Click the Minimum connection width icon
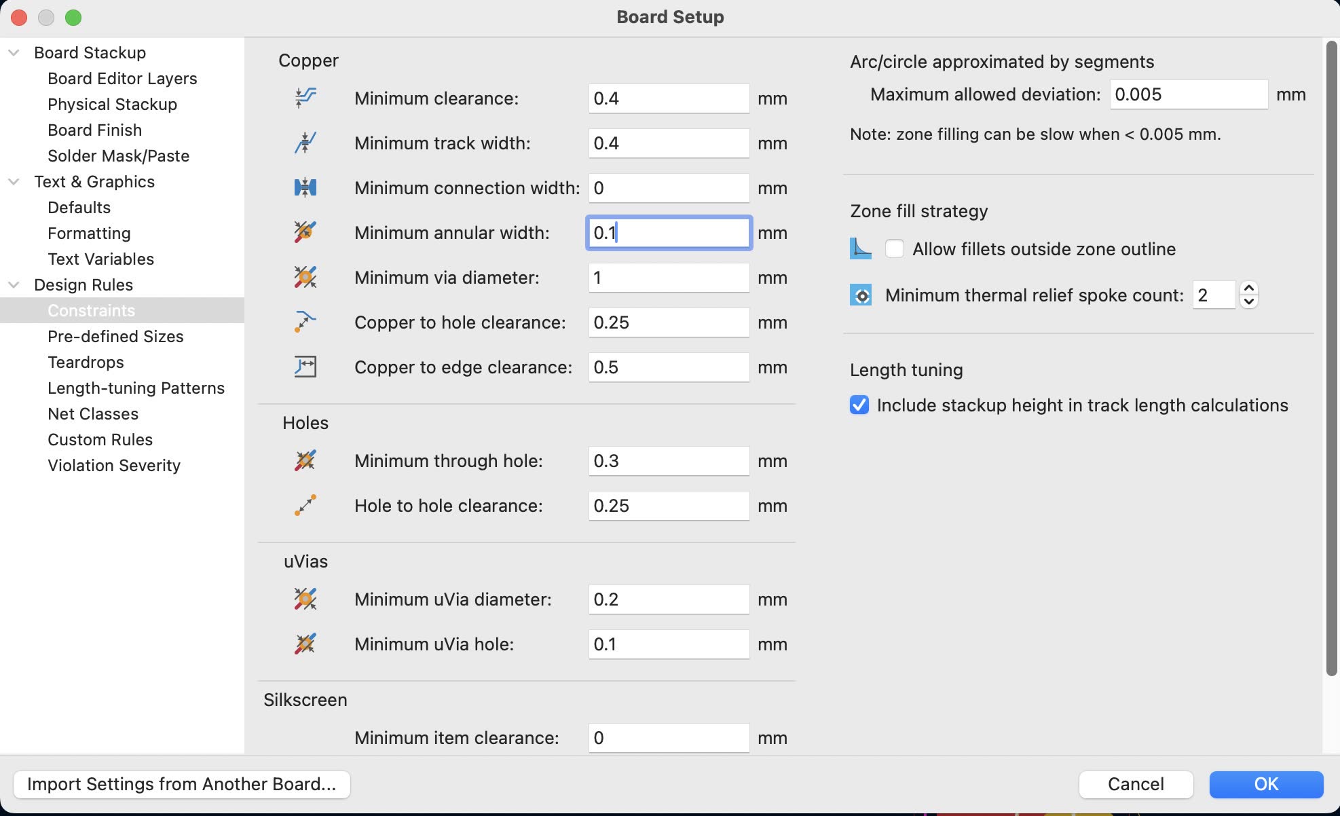 pos(305,187)
